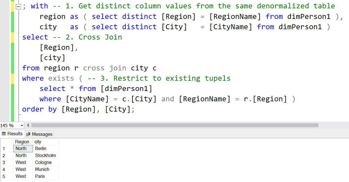Select the Stockholm cell in the results grid

click(45, 155)
